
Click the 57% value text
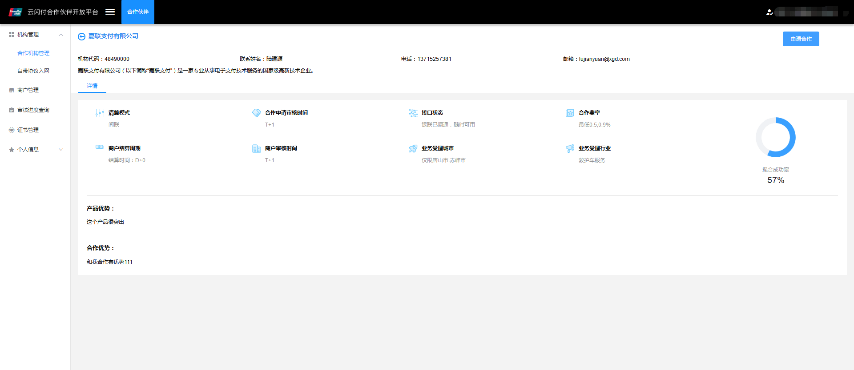pos(776,180)
